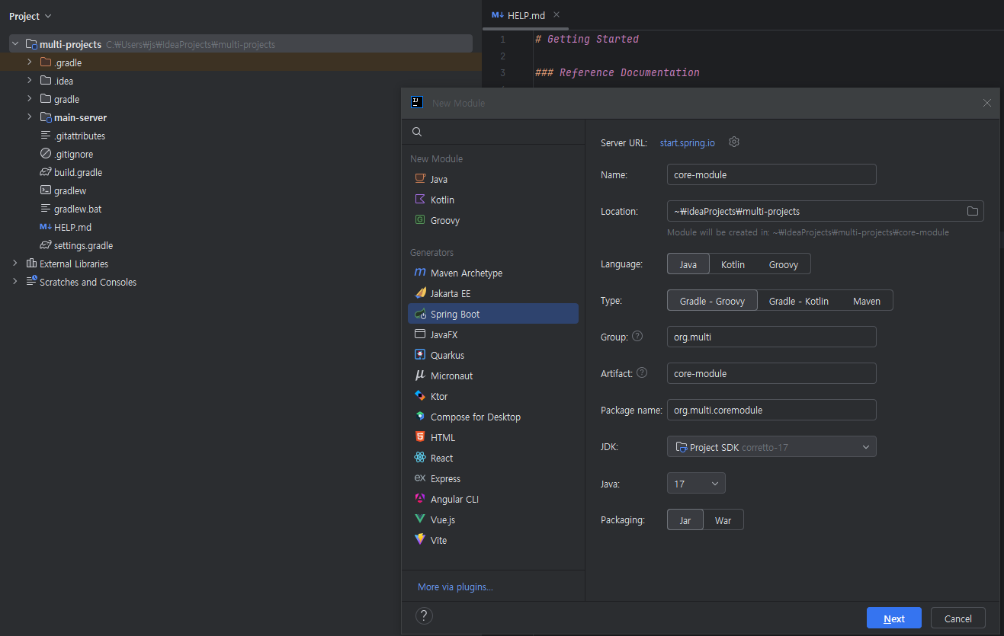The width and height of the screenshot is (1004, 636).
Task: Click the help icon next to Group
Action: coord(637,336)
